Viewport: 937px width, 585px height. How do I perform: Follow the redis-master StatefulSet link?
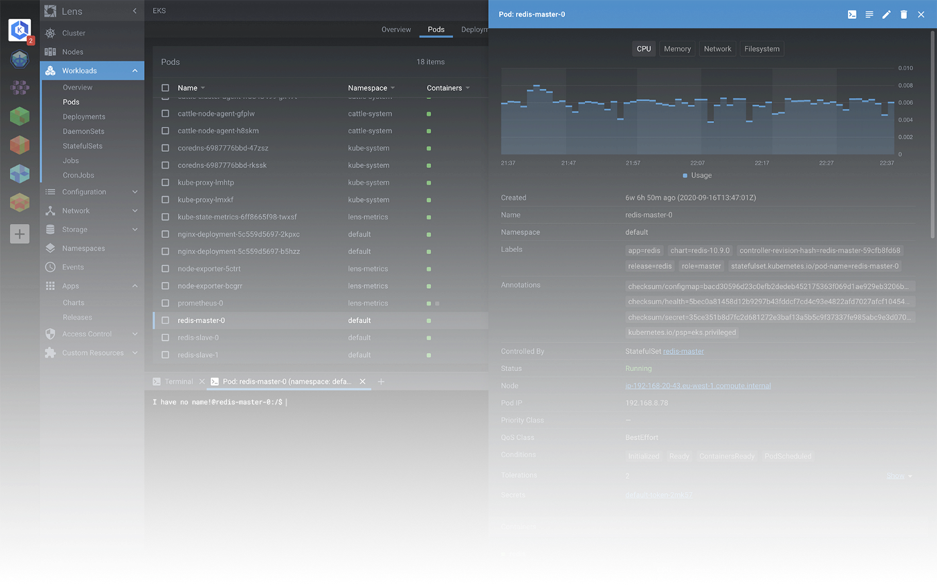click(x=683, y=351)
